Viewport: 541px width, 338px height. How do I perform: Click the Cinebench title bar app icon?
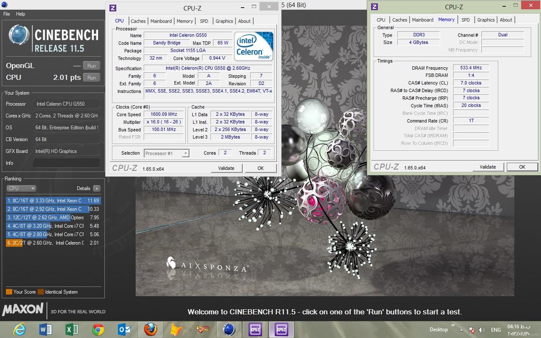4,5
